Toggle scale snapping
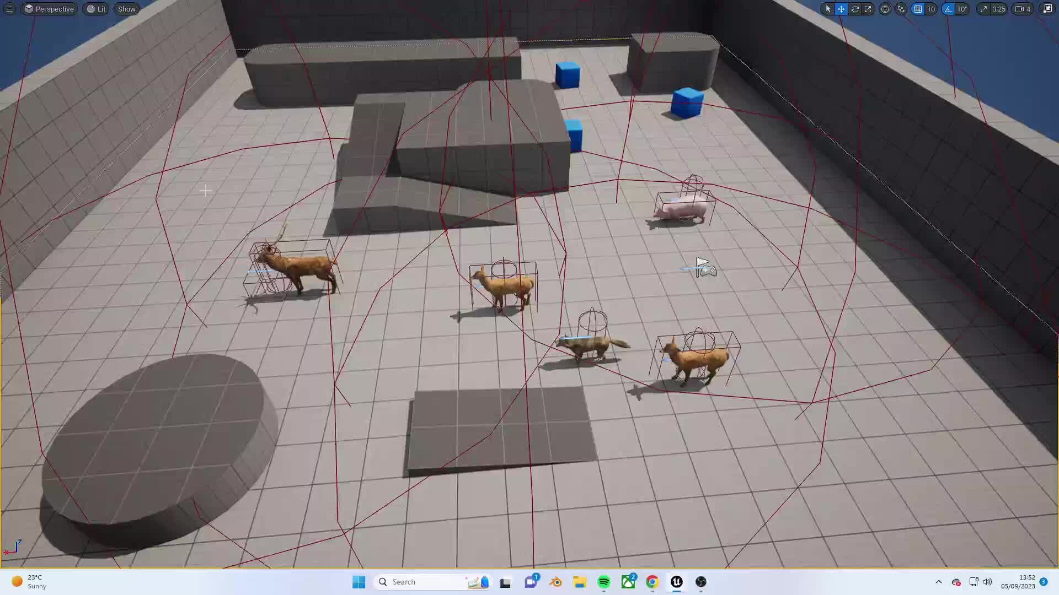This screenshot has height=595, width=1059. 983,9
